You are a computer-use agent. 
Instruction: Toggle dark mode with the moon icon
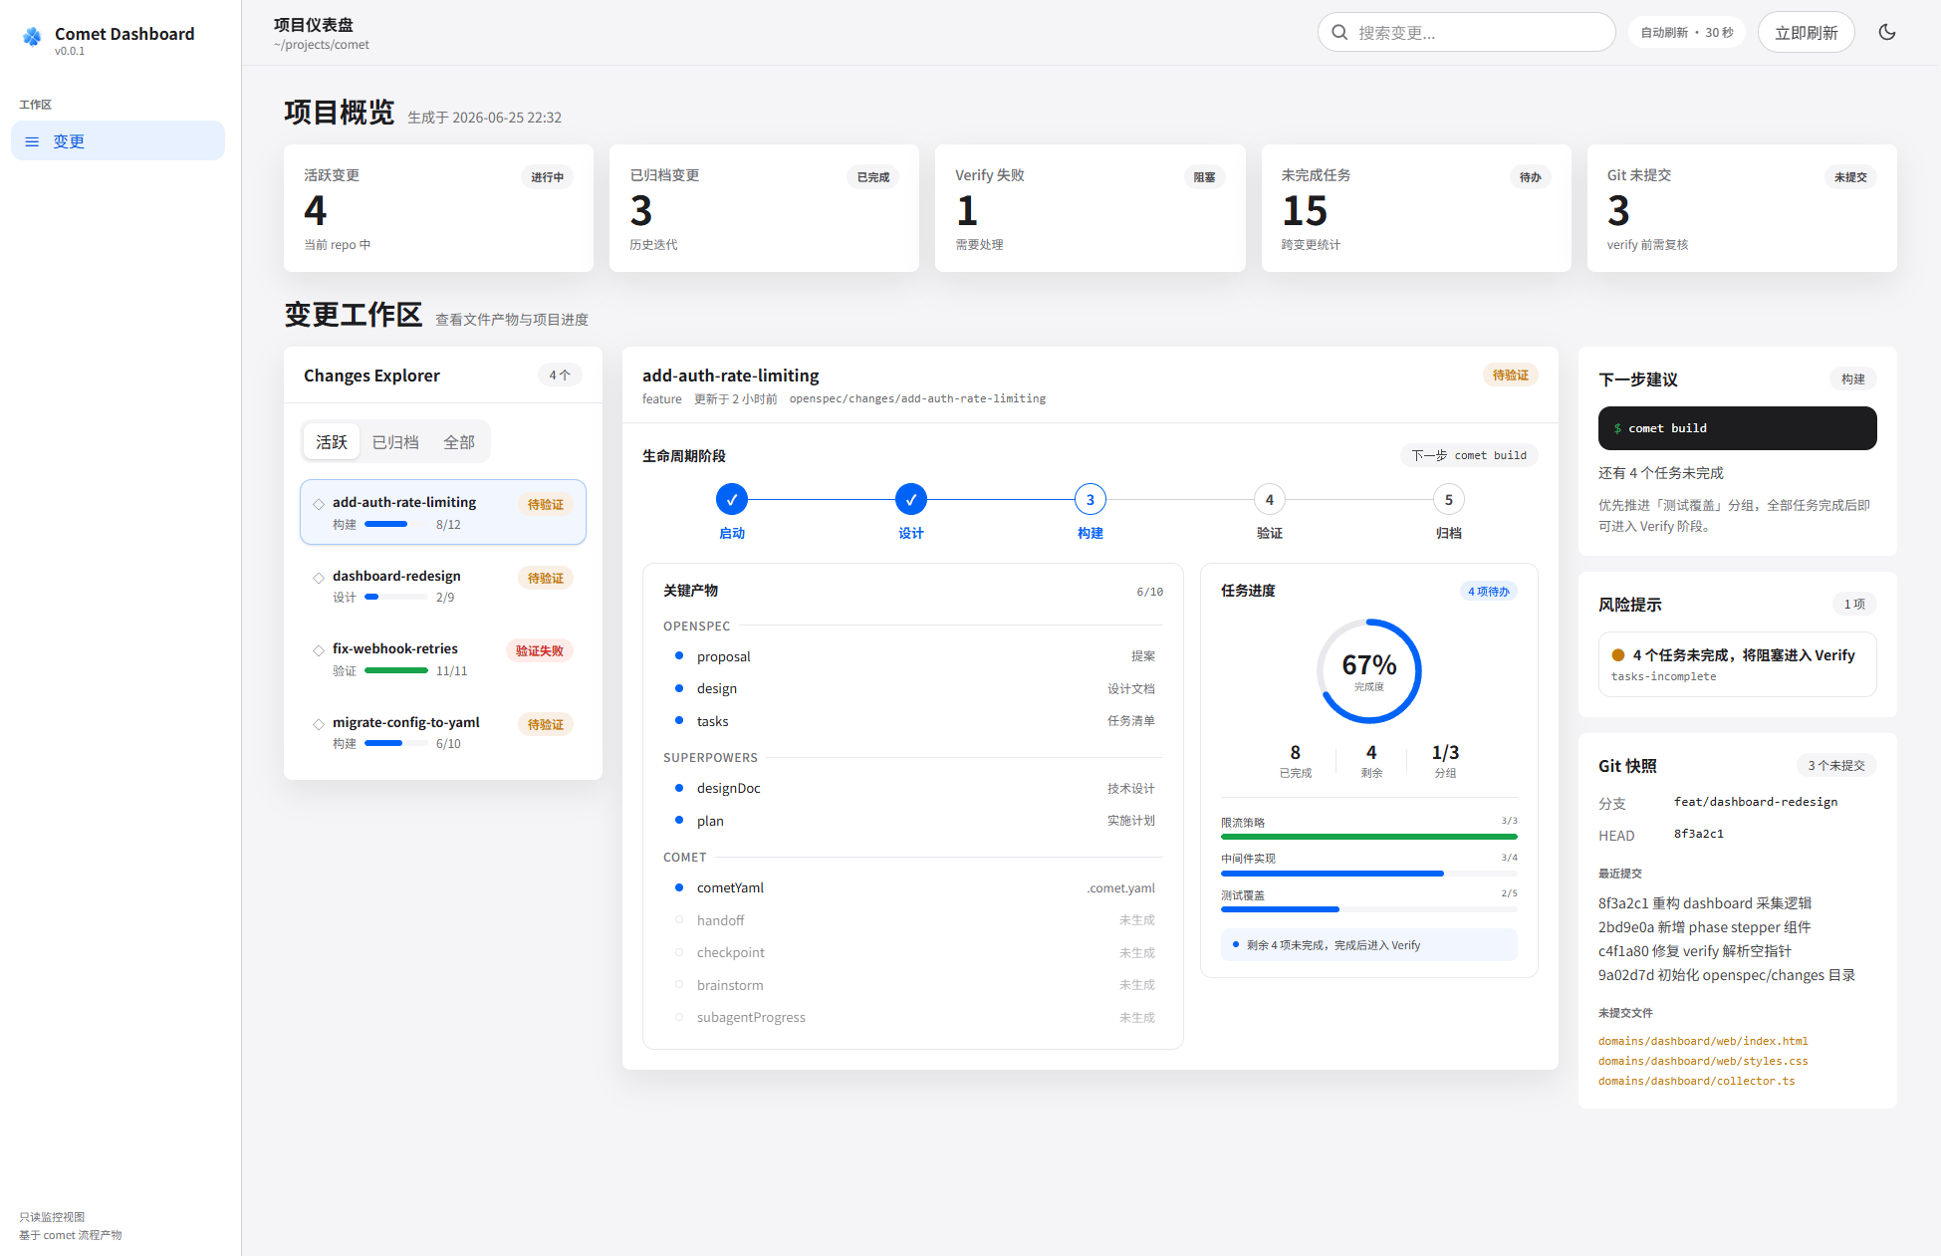click(x=1886, y=32)
